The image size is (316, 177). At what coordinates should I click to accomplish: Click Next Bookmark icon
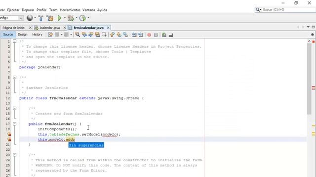[119, 35]
